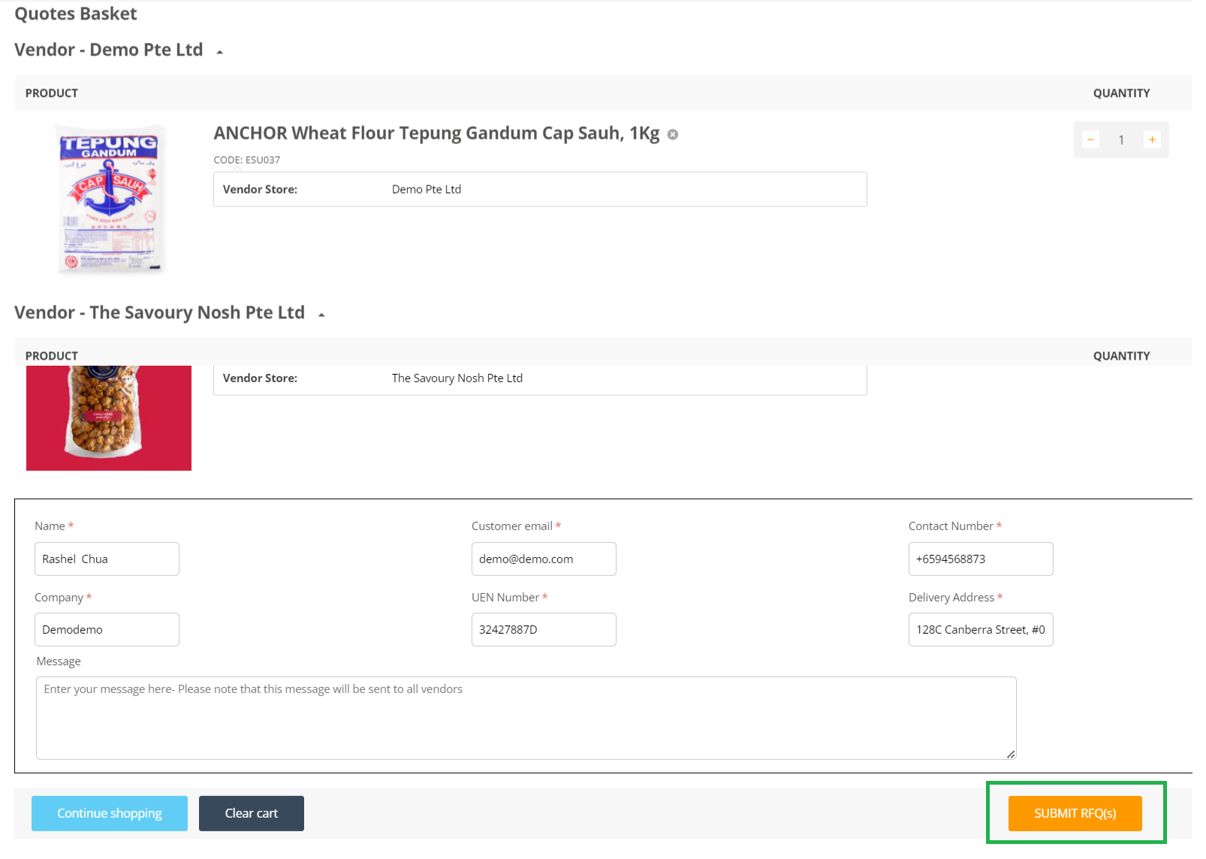The width and height of the screenshot is (1206, 859).
Task: Collapse Vendor The Savoury Nosh section
Action: click(x=321, y=315)
